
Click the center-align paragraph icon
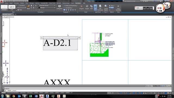tap(69, 10)
